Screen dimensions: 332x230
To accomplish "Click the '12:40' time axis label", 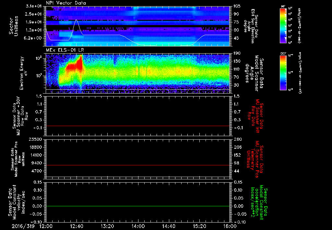I will coord(77,226).
